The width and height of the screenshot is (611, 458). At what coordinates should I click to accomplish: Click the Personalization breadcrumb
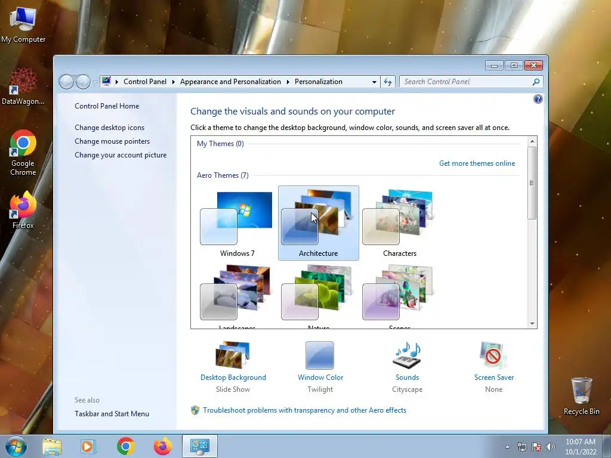(319, 81)
